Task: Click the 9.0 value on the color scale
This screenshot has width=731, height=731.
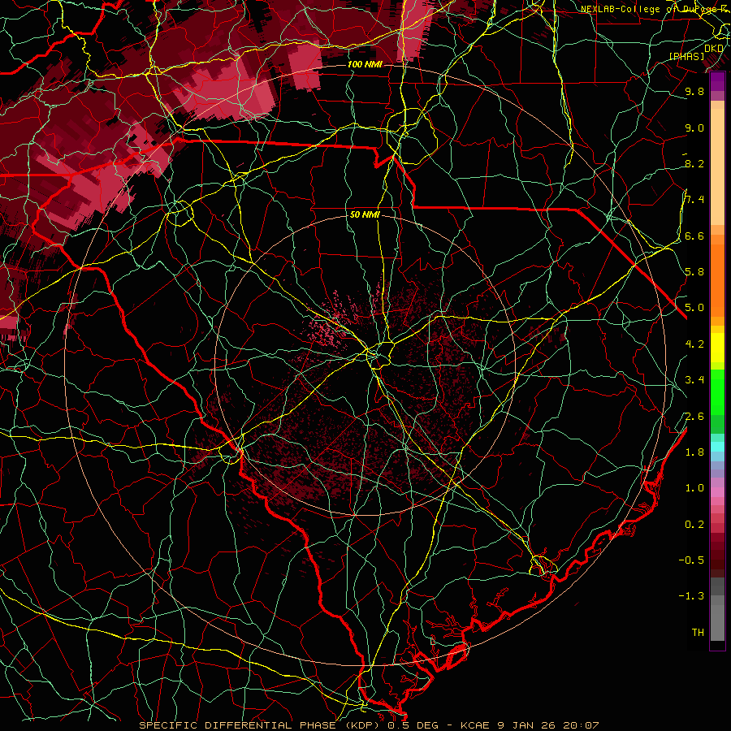Action: (x=694, y=128)
